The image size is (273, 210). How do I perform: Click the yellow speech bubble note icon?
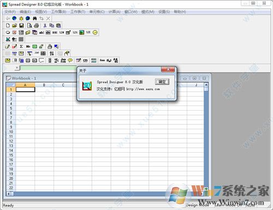tap(70, 61)
